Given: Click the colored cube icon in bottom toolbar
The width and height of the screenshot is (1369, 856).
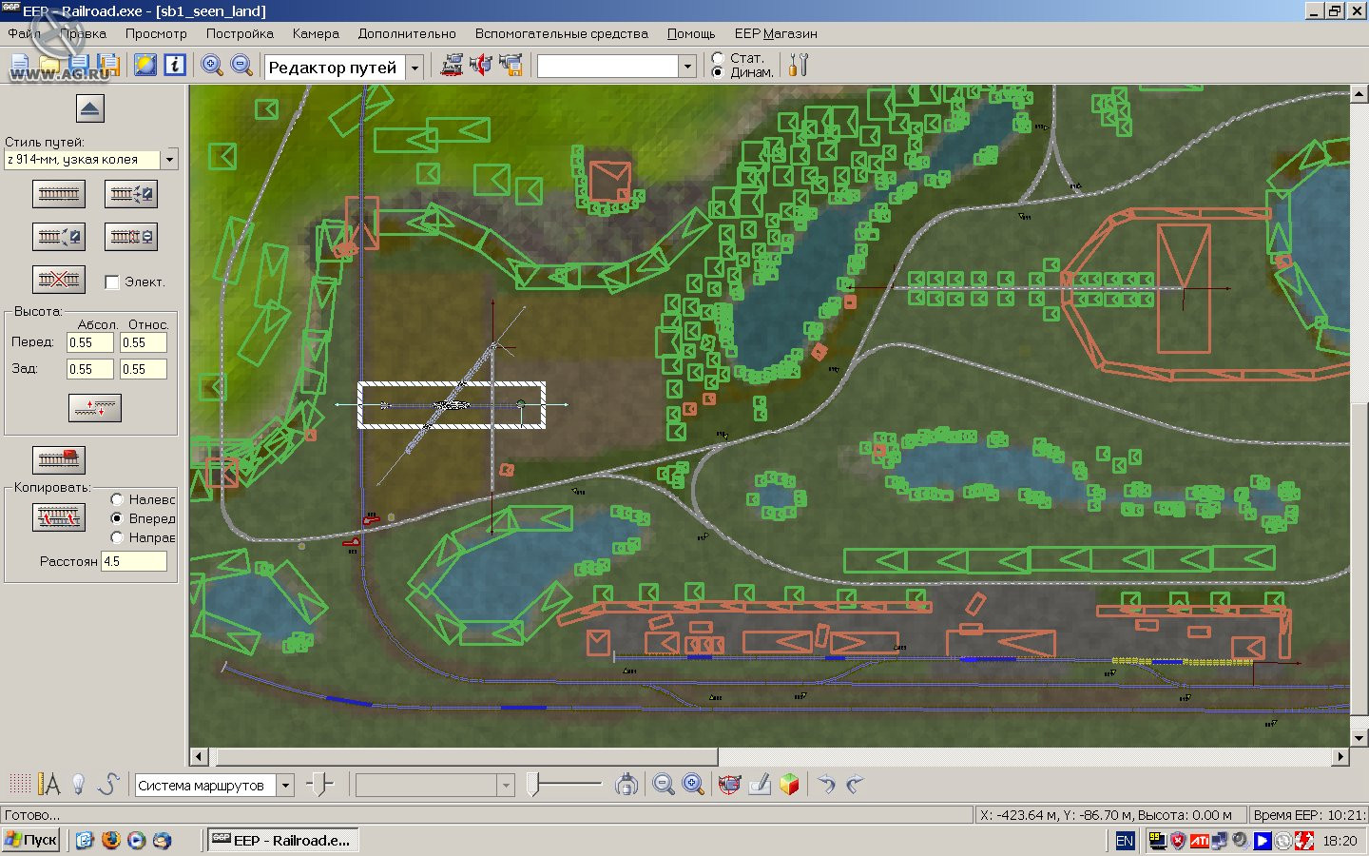Looking at the screenshot, I should 789,785.
